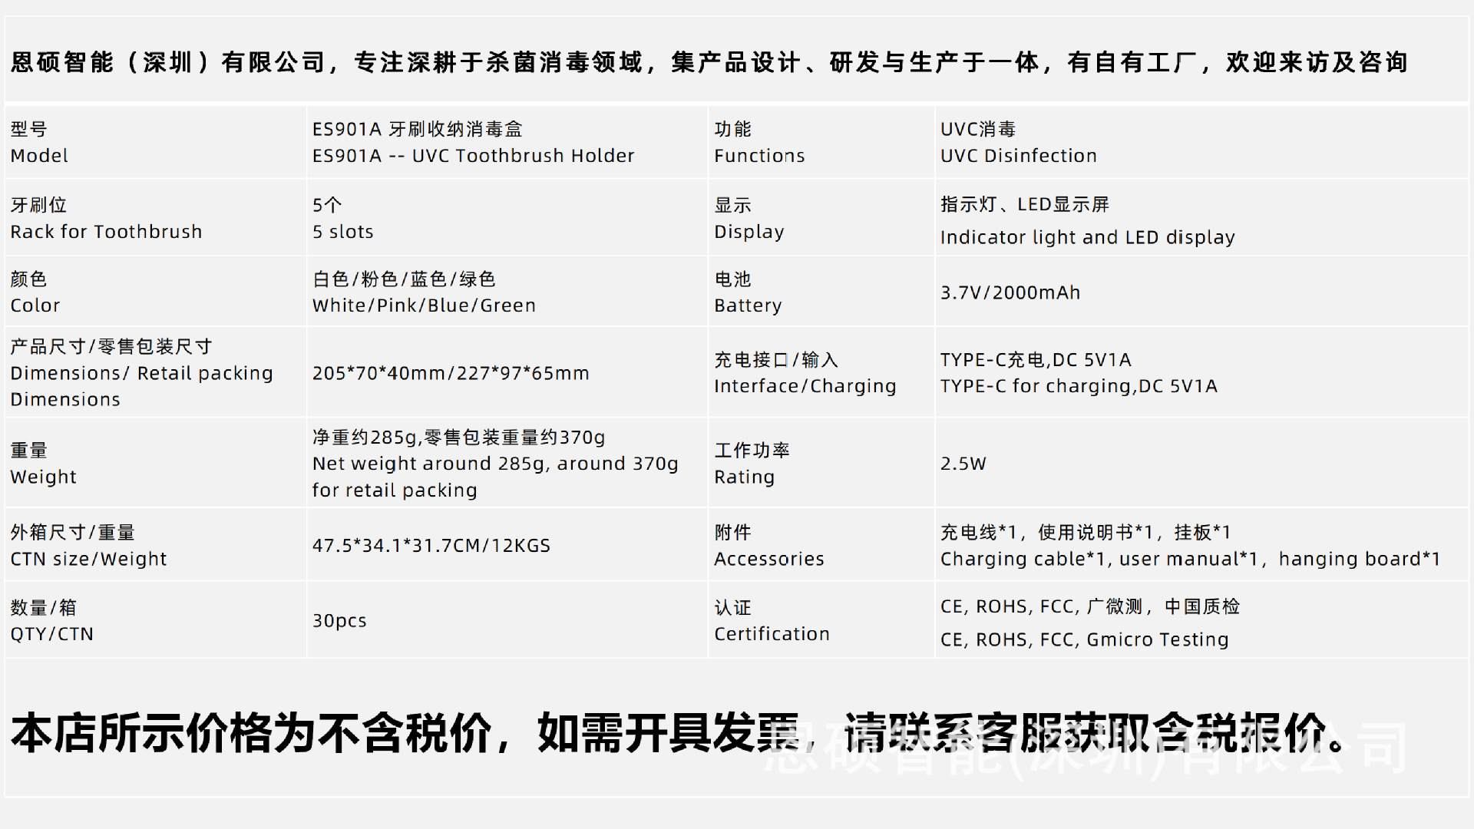Click the Net weight around 285g text
This screenshot has height=829, width=1474.
coord(495,464)
